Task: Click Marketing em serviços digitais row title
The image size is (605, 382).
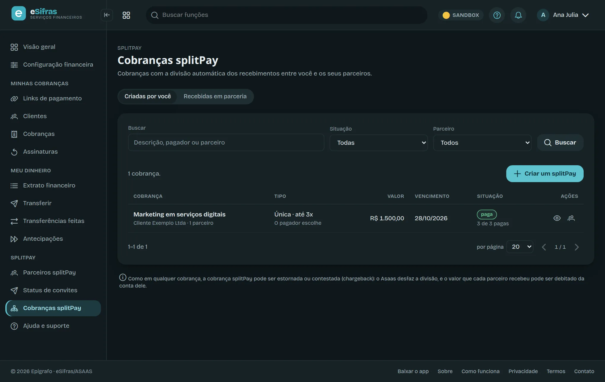Action: tap(179, 214)
